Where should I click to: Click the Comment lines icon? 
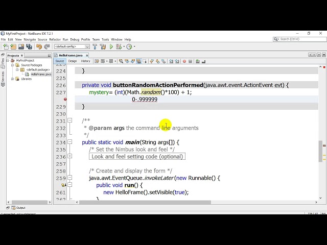point(198,61)
